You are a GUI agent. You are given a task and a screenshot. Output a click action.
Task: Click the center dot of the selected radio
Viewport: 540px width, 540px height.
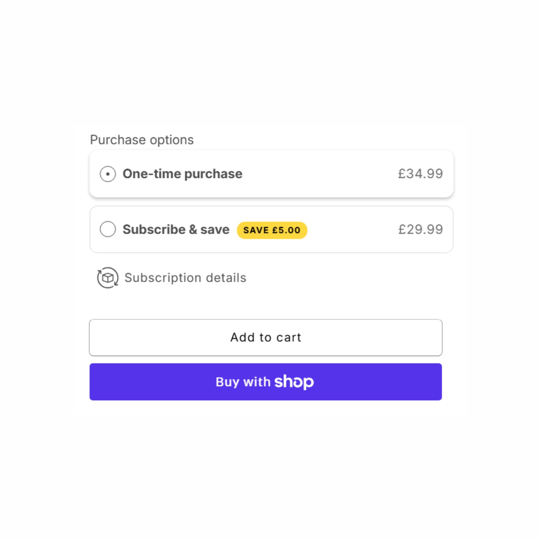(108, 174)
